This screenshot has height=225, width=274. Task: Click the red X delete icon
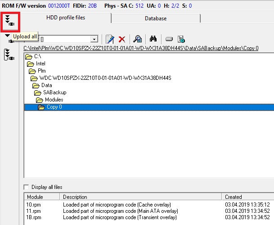tap(121, 39)
